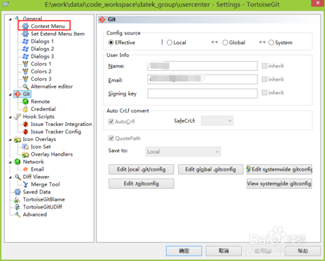Open the Save to dropdown
Screen dimensions: 325x261
click(x=183, y=152)
